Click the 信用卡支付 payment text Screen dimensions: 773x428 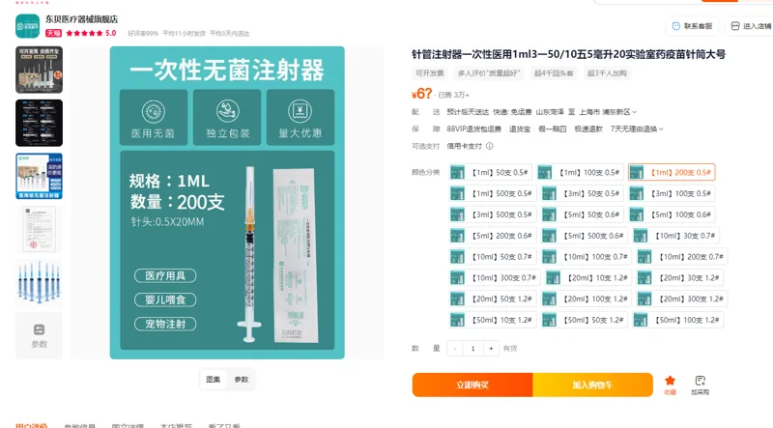465,146
